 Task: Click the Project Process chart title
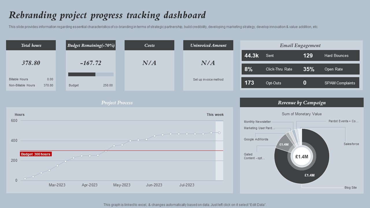point(117,103)
